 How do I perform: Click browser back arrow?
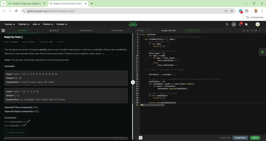coord(4,11)
